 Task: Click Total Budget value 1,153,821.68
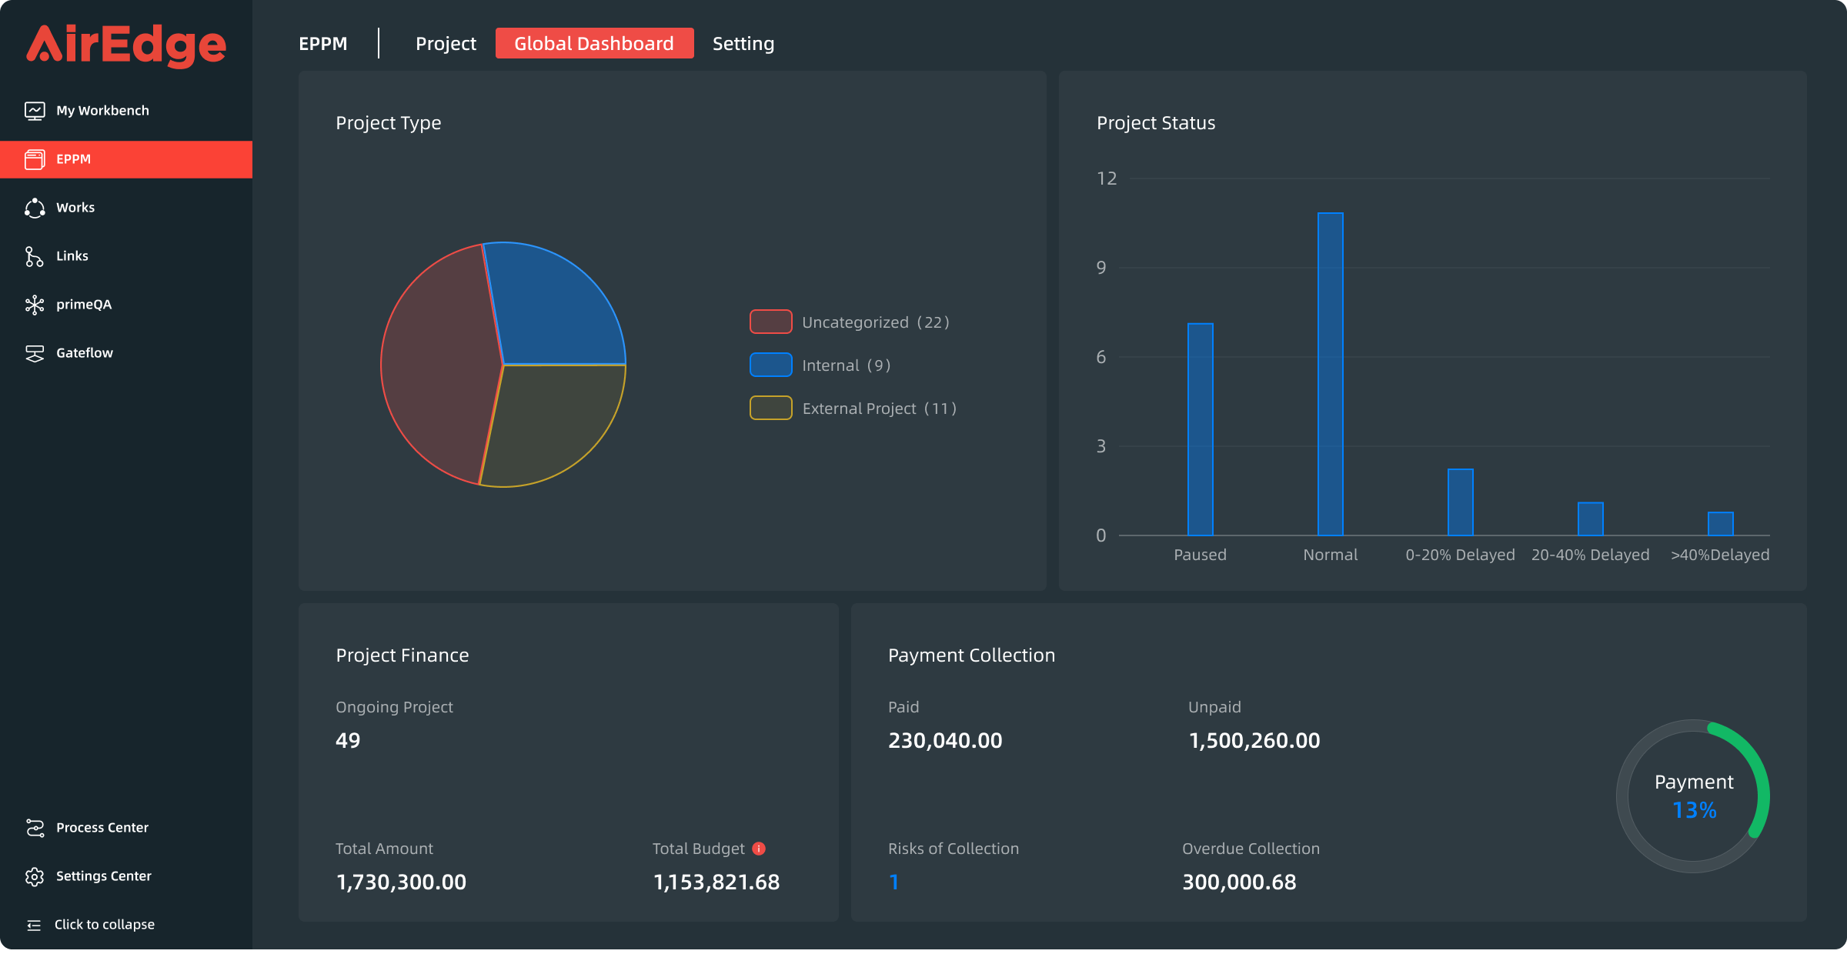(x=716, y=882)
